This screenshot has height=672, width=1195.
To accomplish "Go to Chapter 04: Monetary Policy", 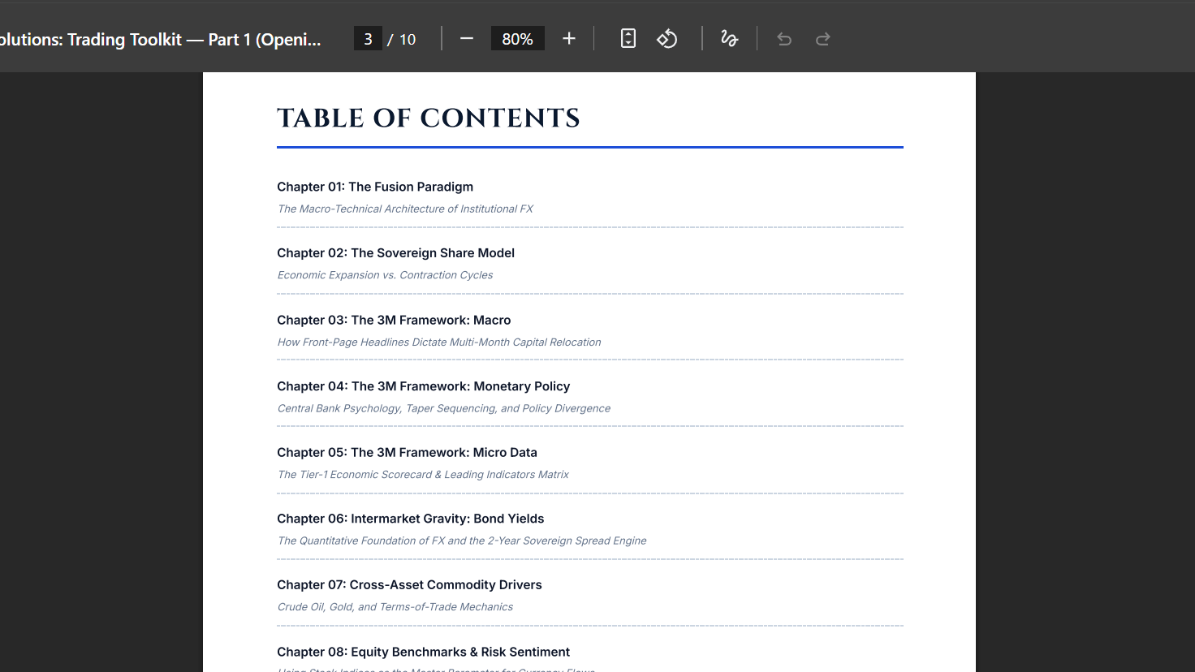I will tap(423, 386).
